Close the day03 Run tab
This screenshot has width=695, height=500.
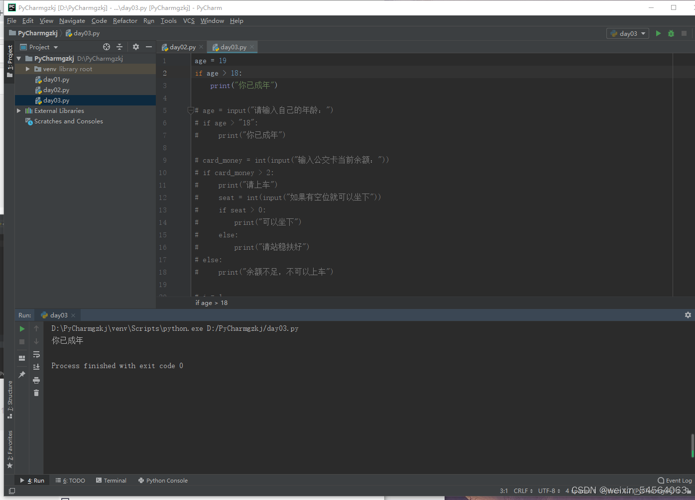click(73, 315)
